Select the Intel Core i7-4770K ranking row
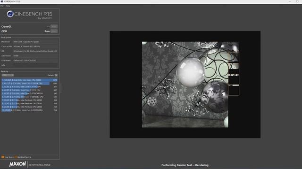The image size is (302, 169). pyautogui.click(x=29, y=87)
